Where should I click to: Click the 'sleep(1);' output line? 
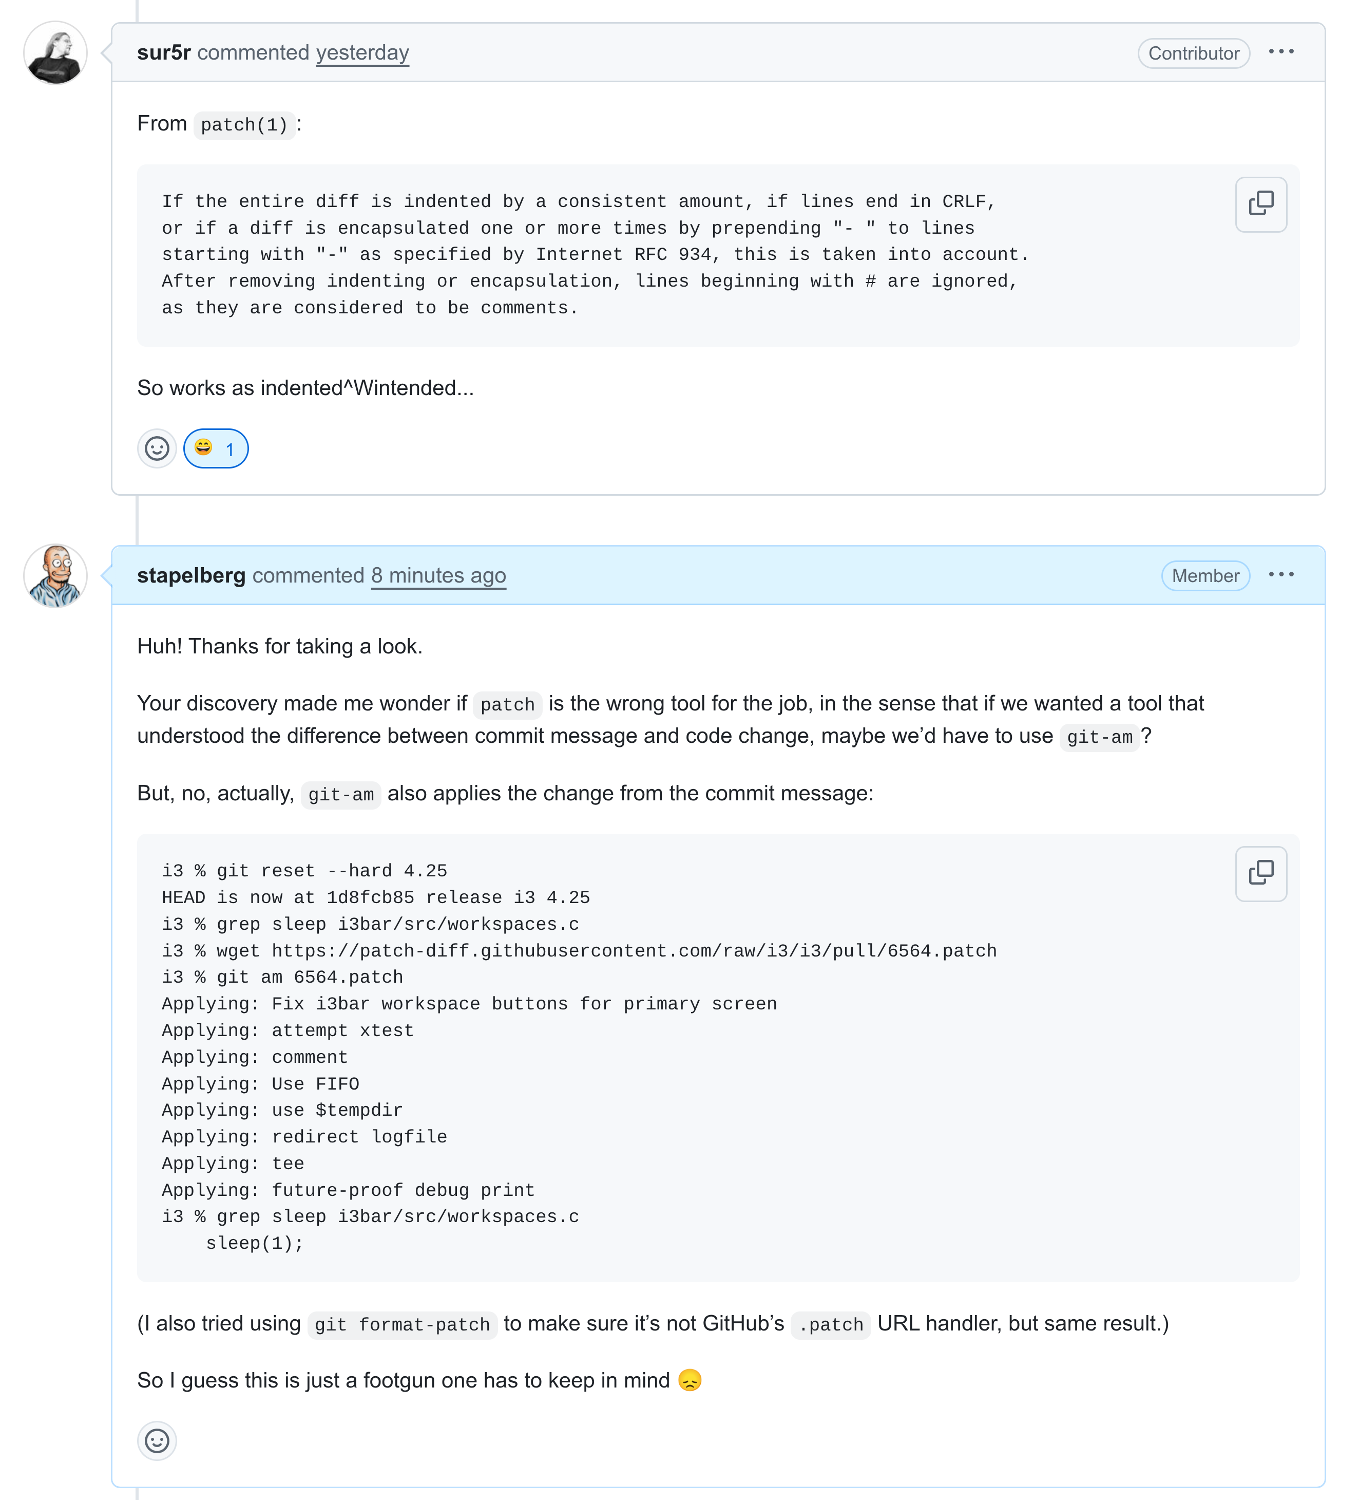point(254,1243)
